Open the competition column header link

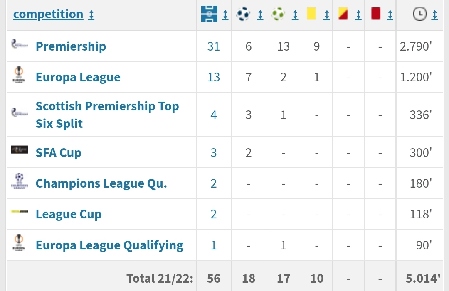(x=48, y=14)
